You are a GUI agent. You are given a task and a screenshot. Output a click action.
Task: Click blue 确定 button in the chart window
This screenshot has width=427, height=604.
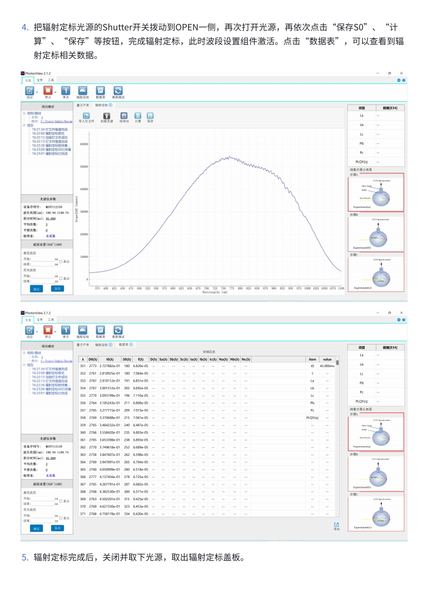36,289
